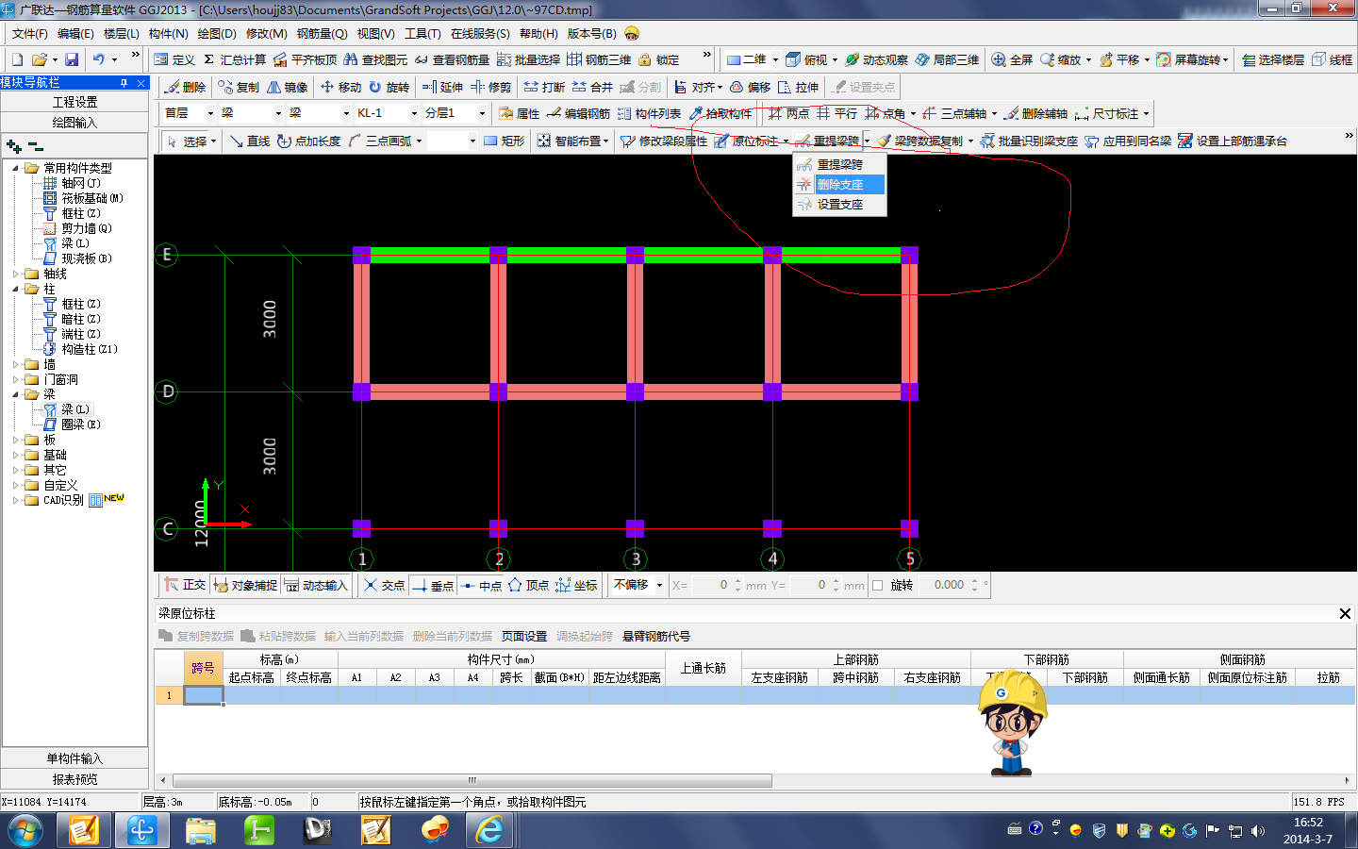Open the 工具(T) menu
This screenshot has height=849, width=1358.
point(422,33)
